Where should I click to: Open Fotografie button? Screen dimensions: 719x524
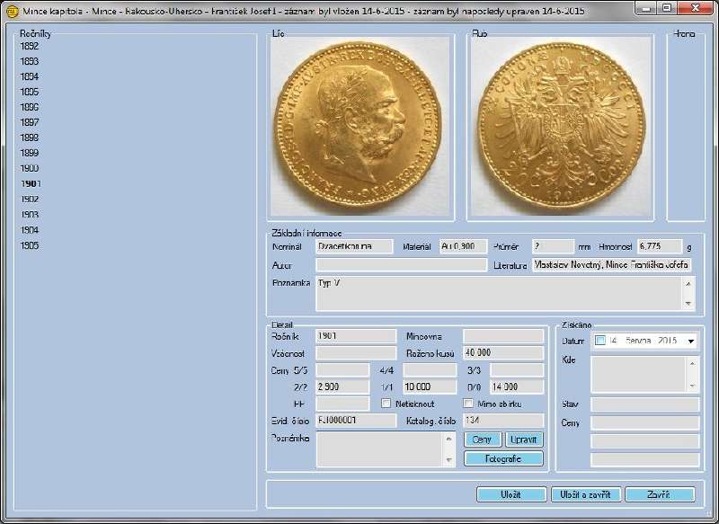[x=503, y=458]
